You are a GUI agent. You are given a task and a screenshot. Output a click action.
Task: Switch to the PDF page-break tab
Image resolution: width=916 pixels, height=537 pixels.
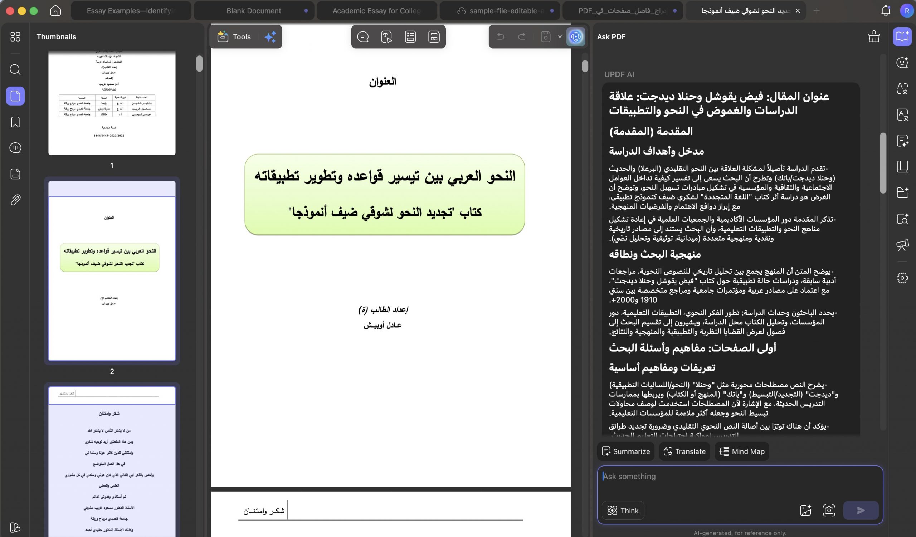[x=622, y=10]
